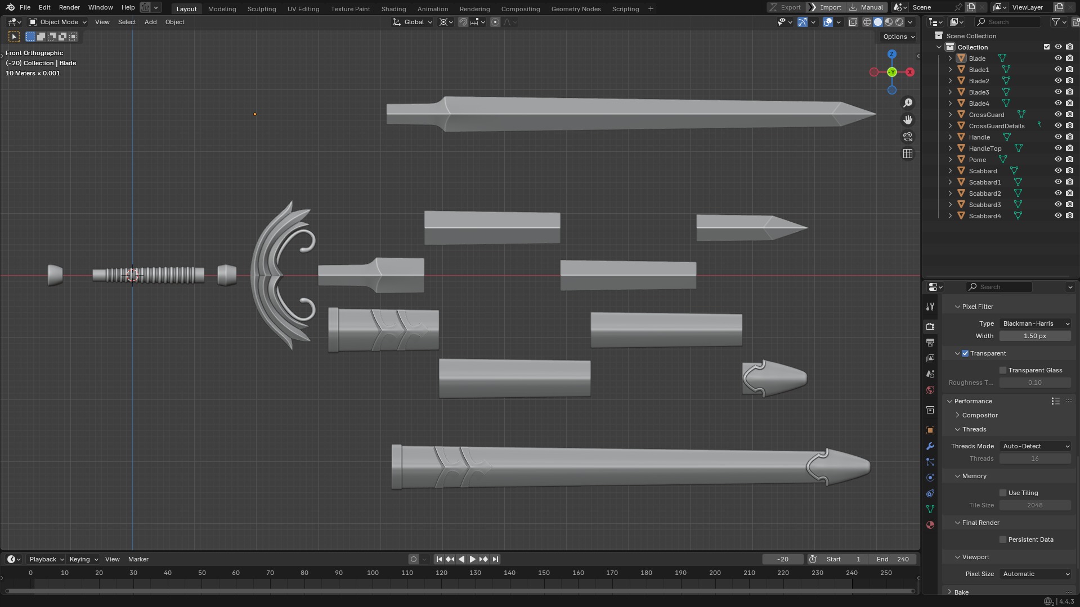This screenshot has width=1080, height=607.
Task: Click the Z axis on the navigation gizmo
Action: click(x=891, y=54)
